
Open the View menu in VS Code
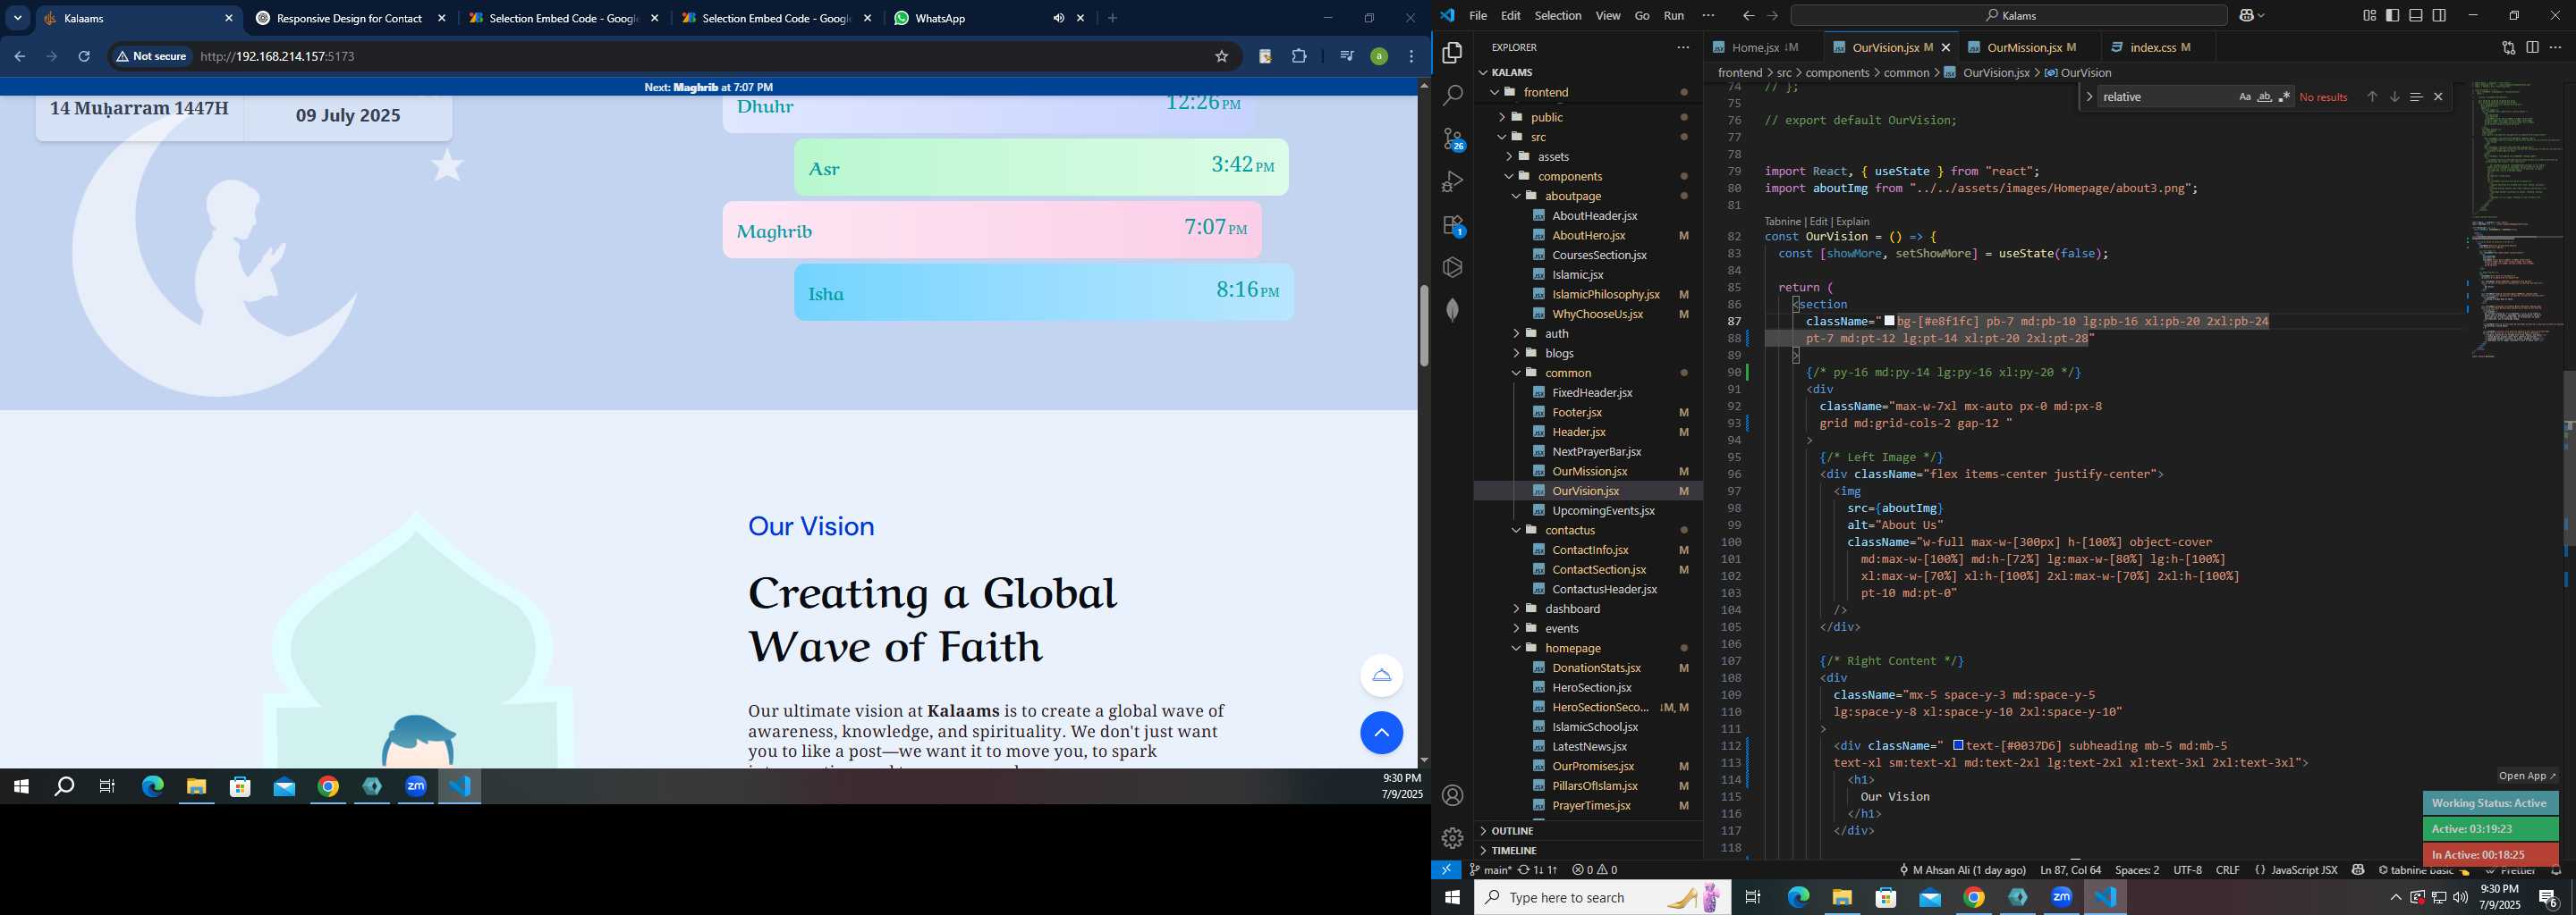[1608, 16]
